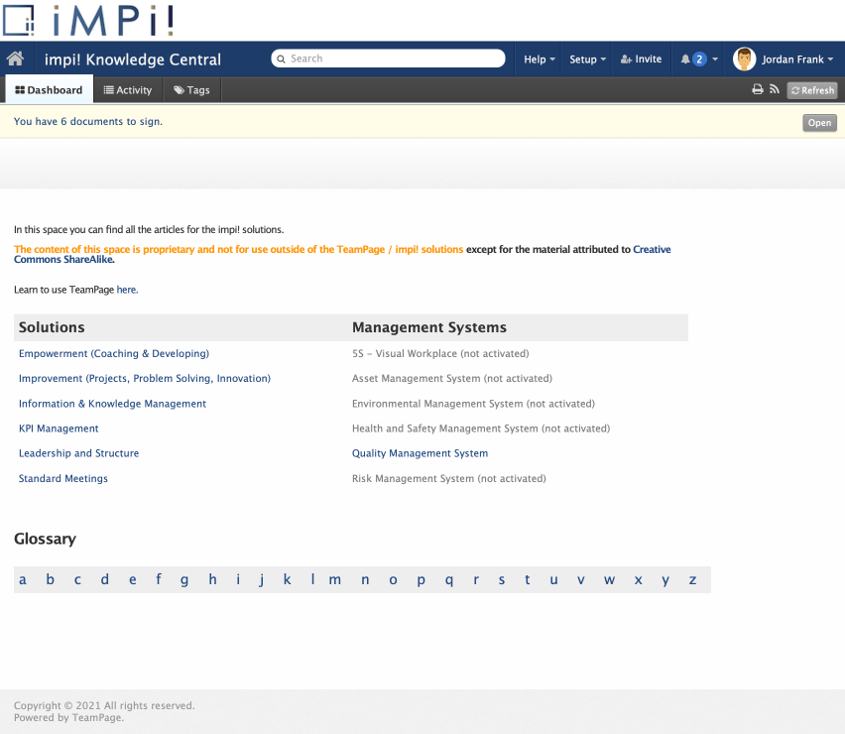Screen dimensions: 845x734
Task: Expand the Jordan Frank user menu
Action: [796, 60]
